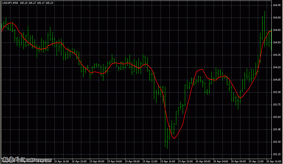The image size is (283, 164).
Task: Select the 103.75 price scale label
Action: pos(277,105)
